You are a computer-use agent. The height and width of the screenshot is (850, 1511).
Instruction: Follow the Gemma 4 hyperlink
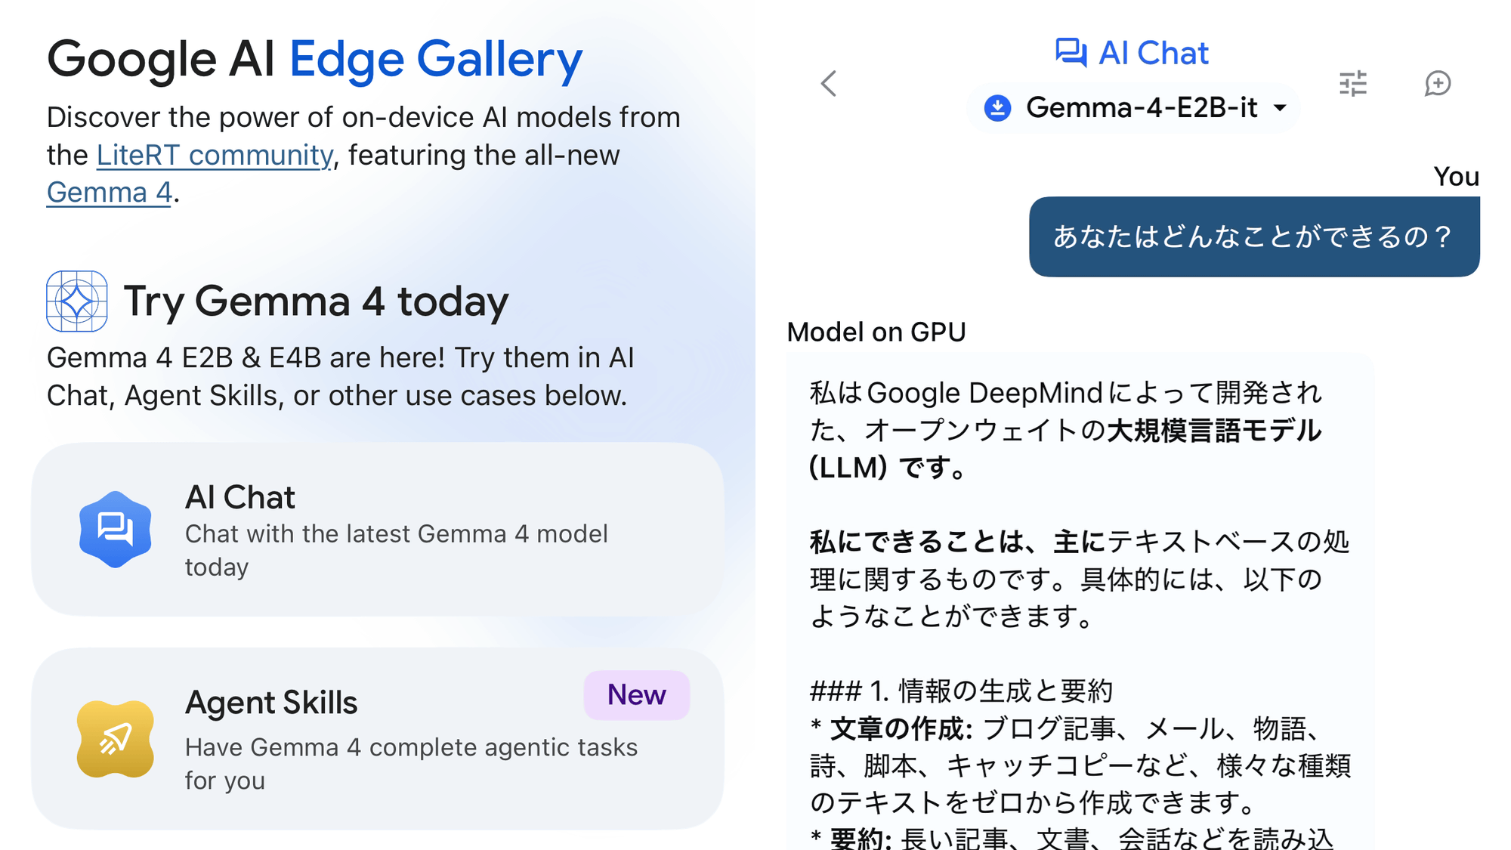tap(110, 193)
